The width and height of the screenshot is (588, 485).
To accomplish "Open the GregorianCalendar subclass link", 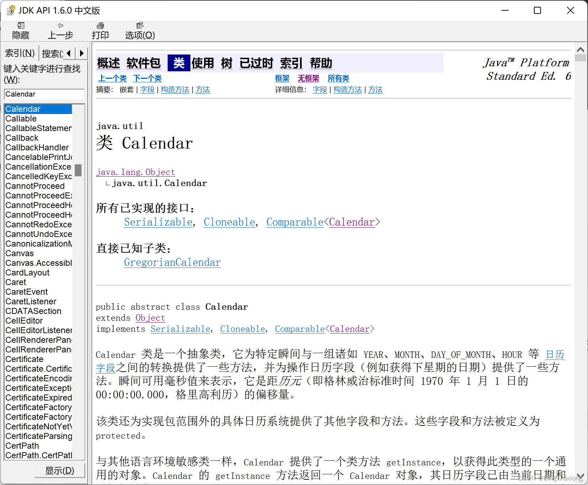I will [173, 262].
